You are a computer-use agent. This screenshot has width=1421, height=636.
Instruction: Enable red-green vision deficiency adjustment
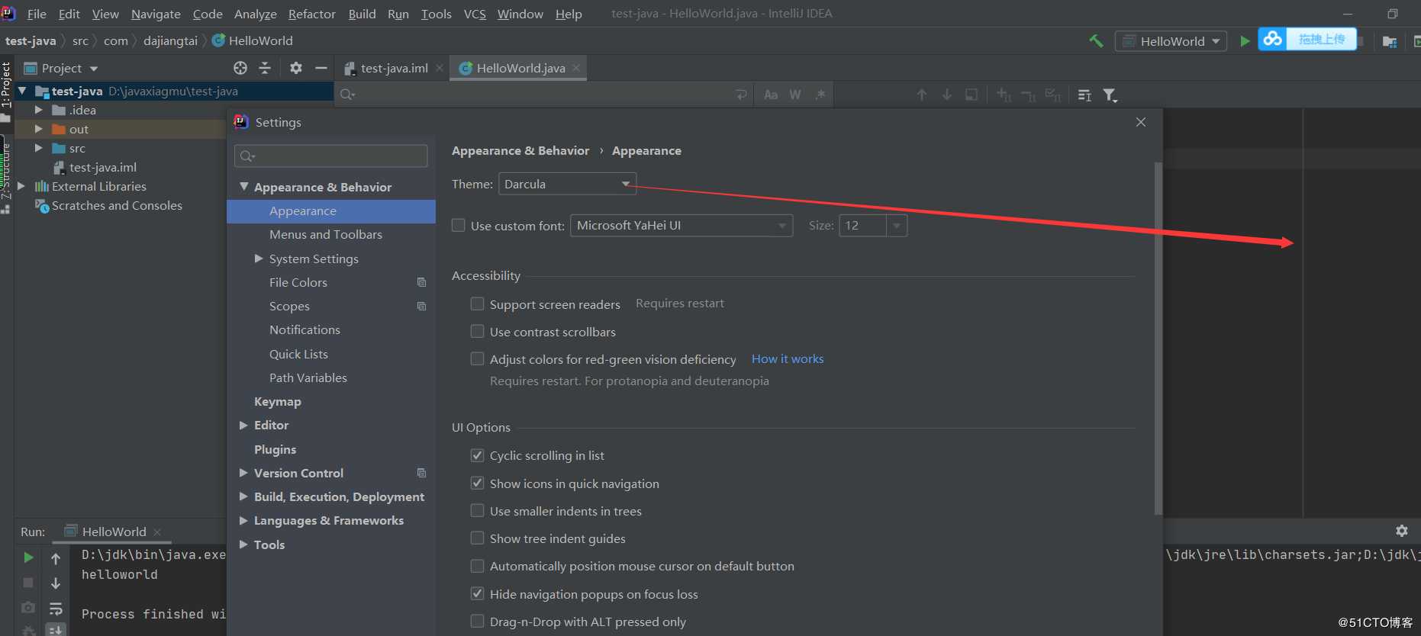click(x=478, y=358)
